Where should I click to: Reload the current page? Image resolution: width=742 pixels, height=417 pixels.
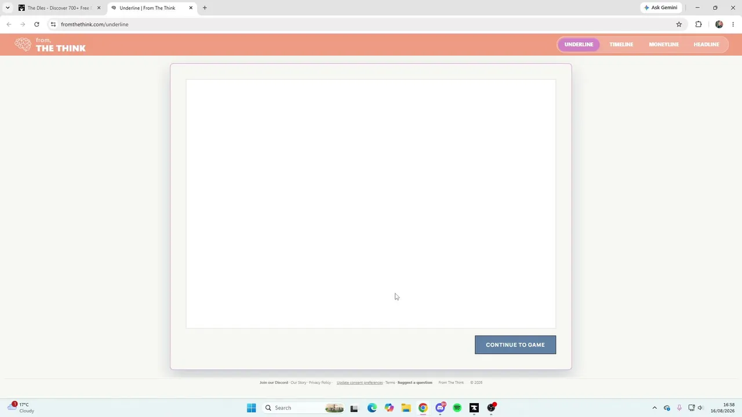[37, 24]
